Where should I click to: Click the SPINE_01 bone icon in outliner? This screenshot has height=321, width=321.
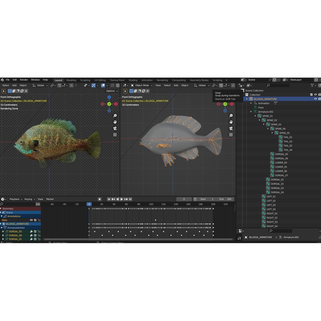tap(259, 116)
